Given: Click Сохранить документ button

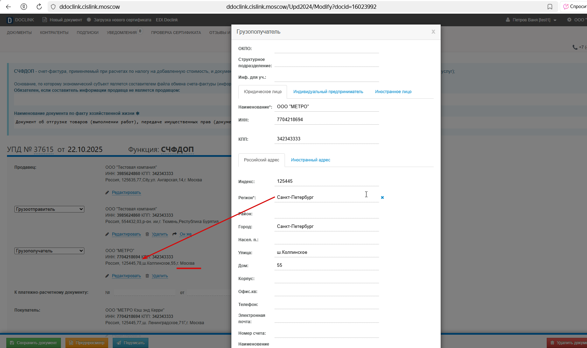Looking at the screenshot, I should 34,343.
